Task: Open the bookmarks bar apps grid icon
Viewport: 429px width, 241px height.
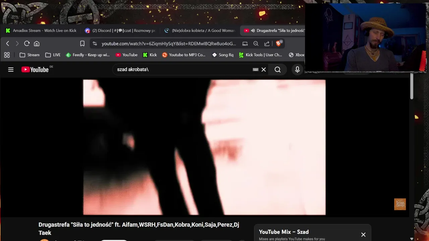Action: [7, 55]
